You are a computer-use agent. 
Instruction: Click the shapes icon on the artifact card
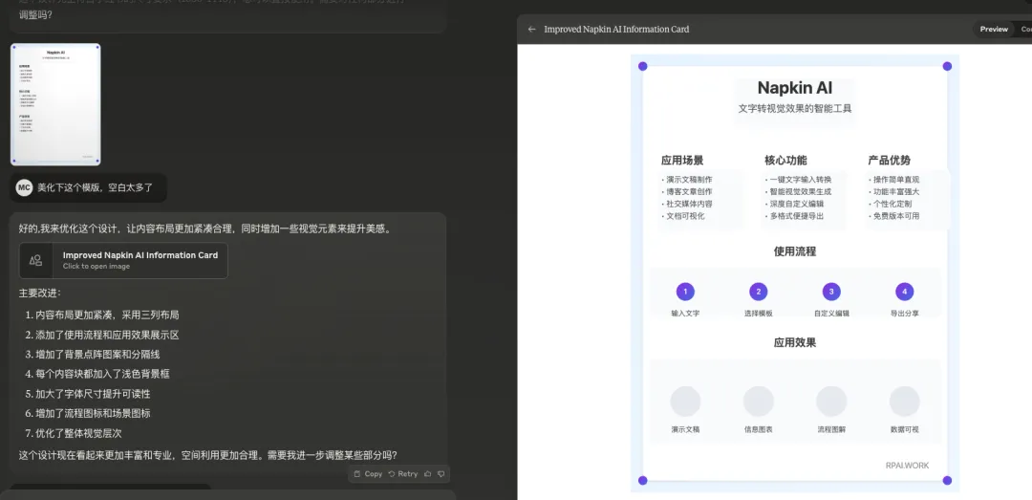pyautogui.click(x=36, y=260)
